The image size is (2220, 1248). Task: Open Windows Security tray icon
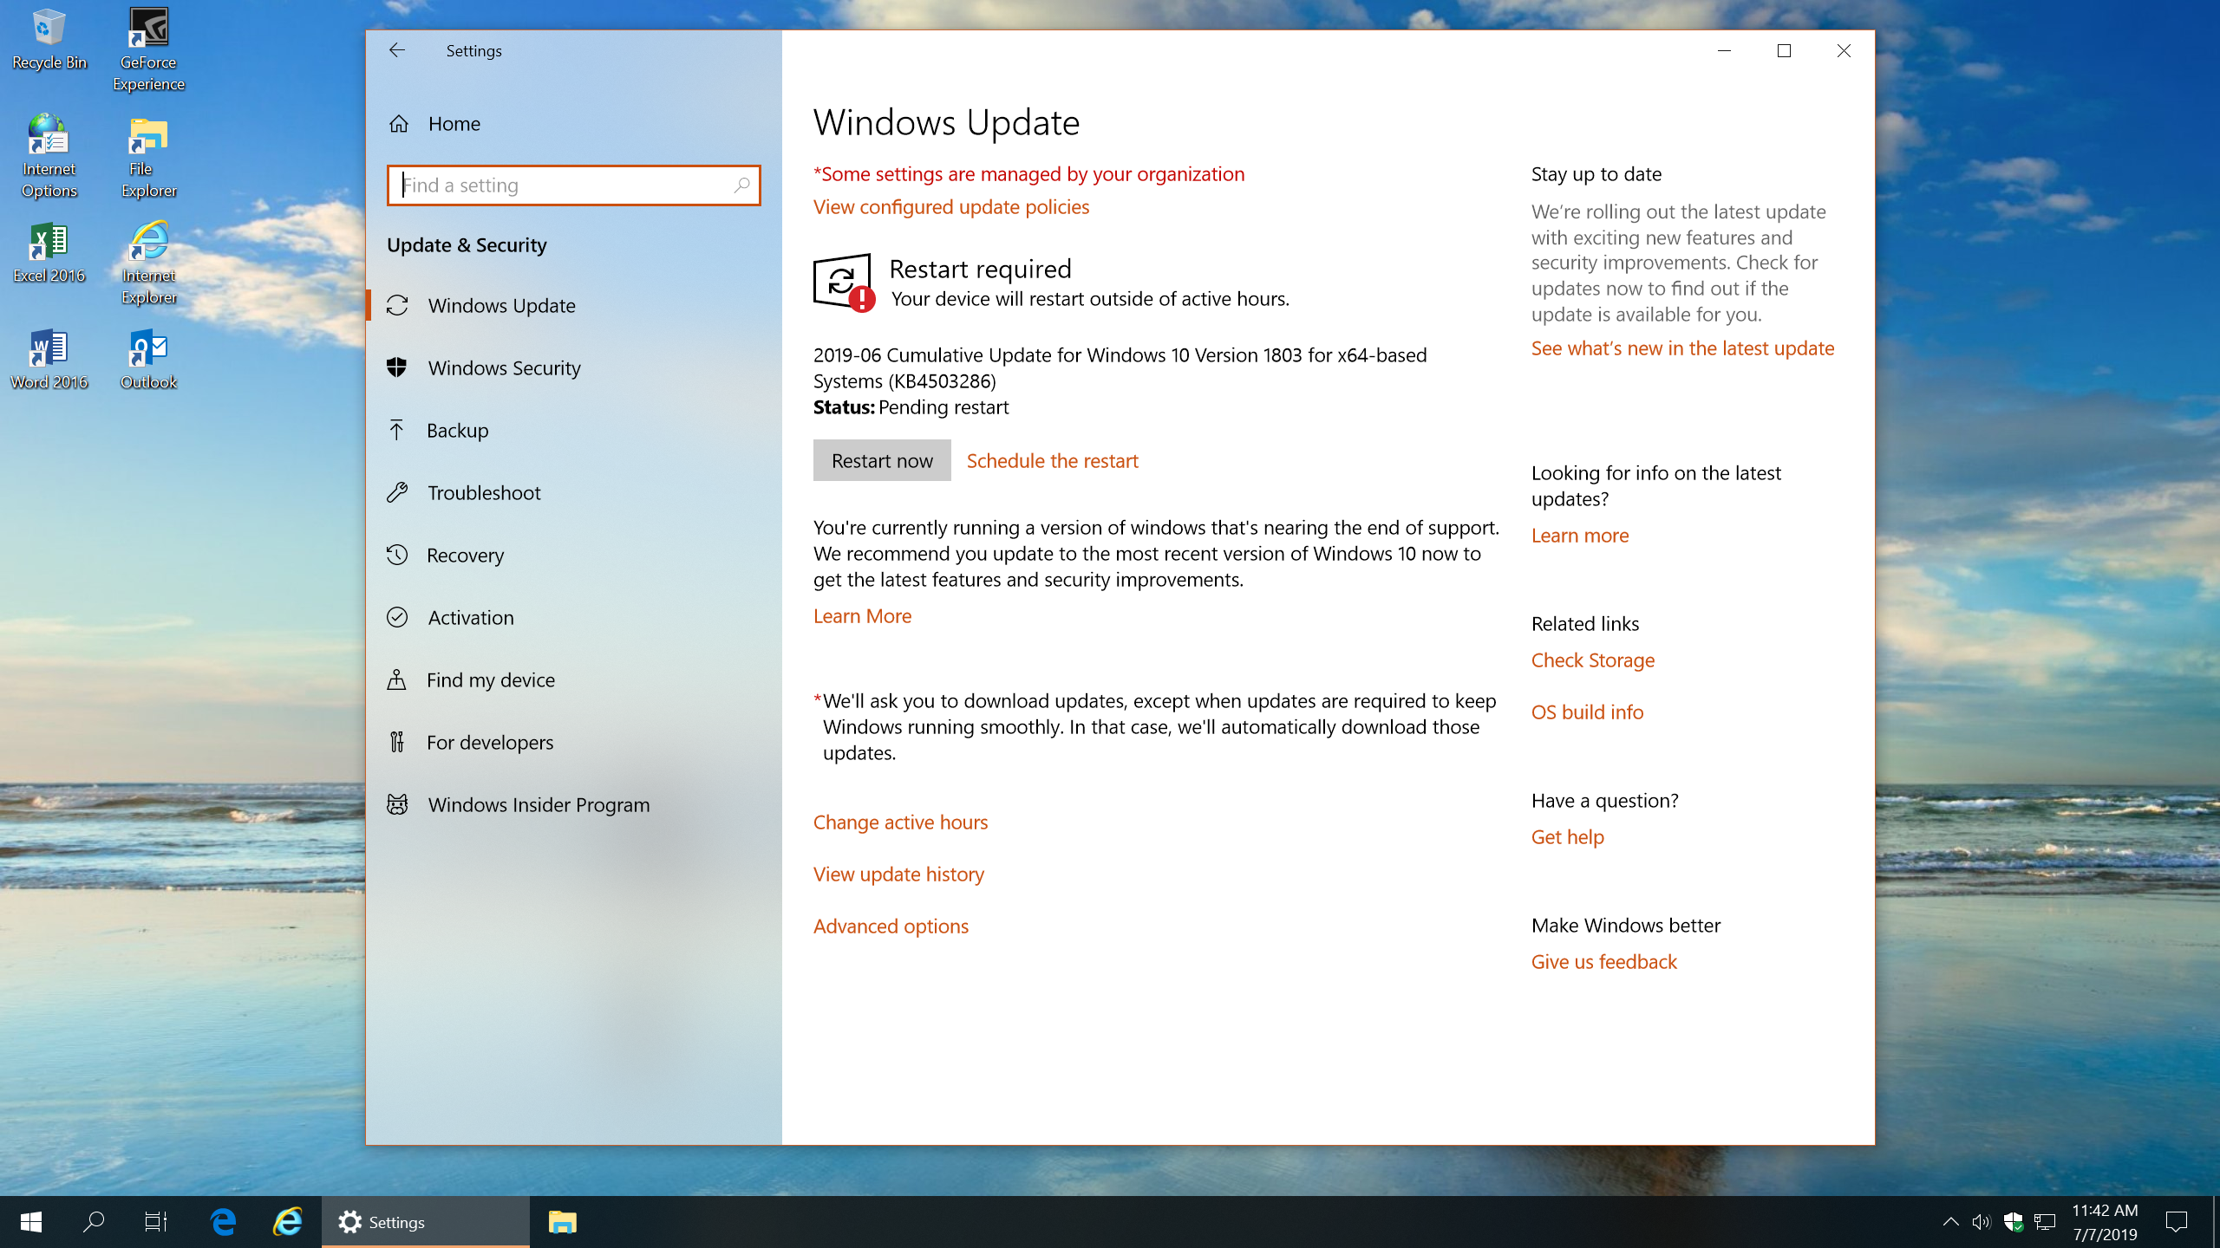pyautogui.click(x=2014, y=1222)
